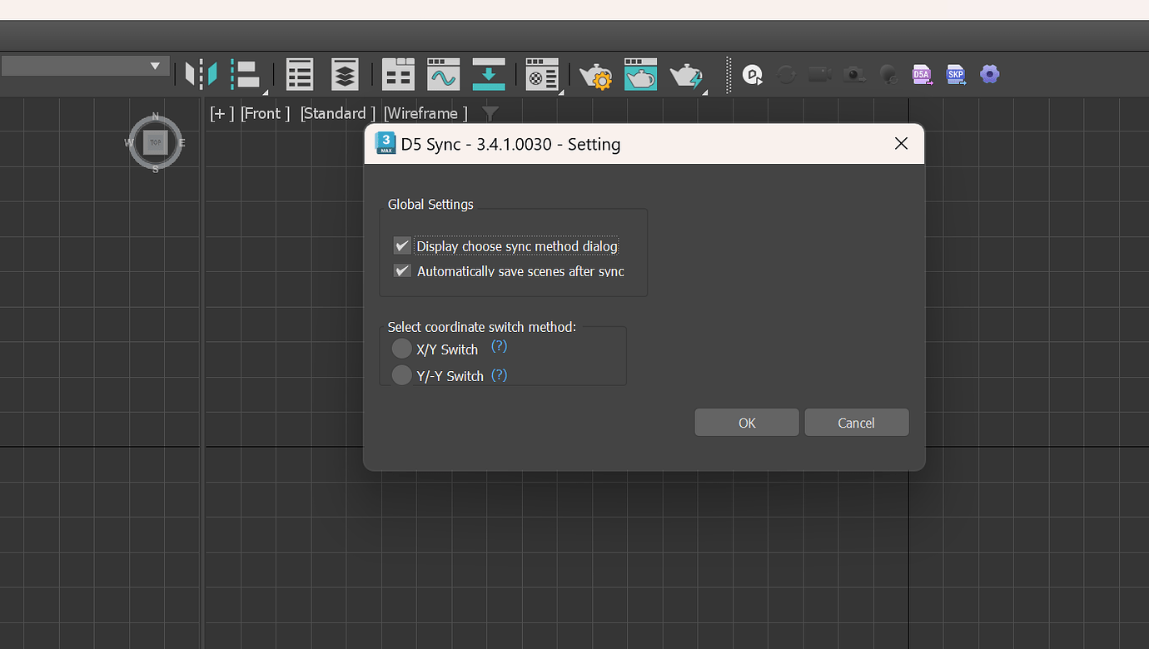This screenshot has height=649, width=1149.
Task: Open the Curve Editor
Action: pyautogui.click(x=443, y=74)
